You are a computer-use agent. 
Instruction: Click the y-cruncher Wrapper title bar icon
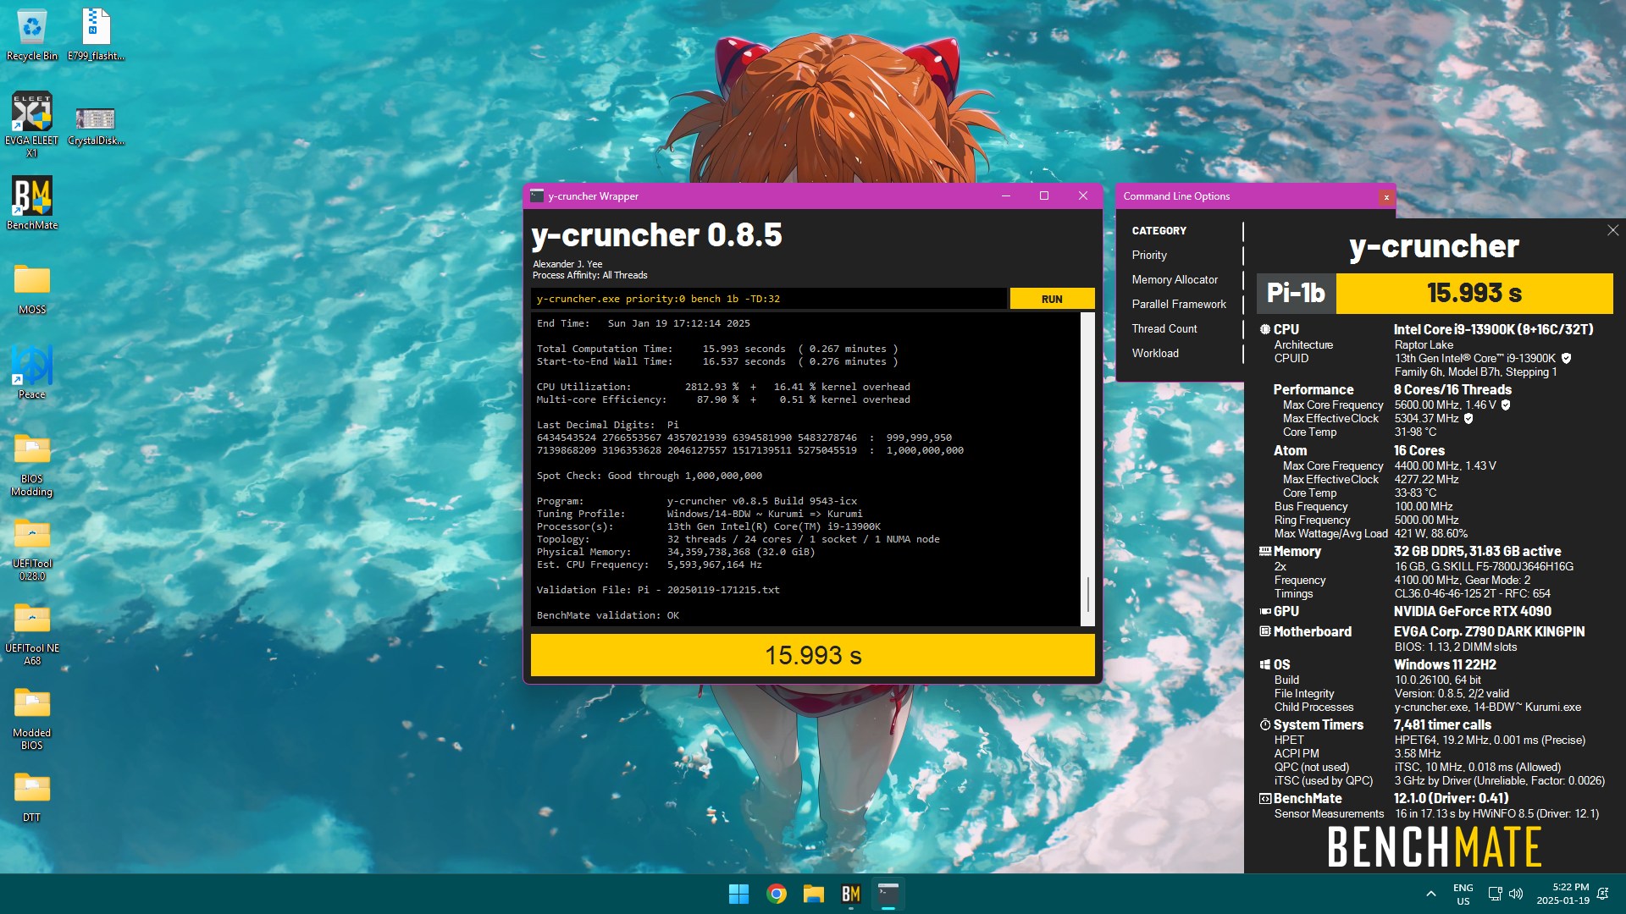tap(536, 195)
